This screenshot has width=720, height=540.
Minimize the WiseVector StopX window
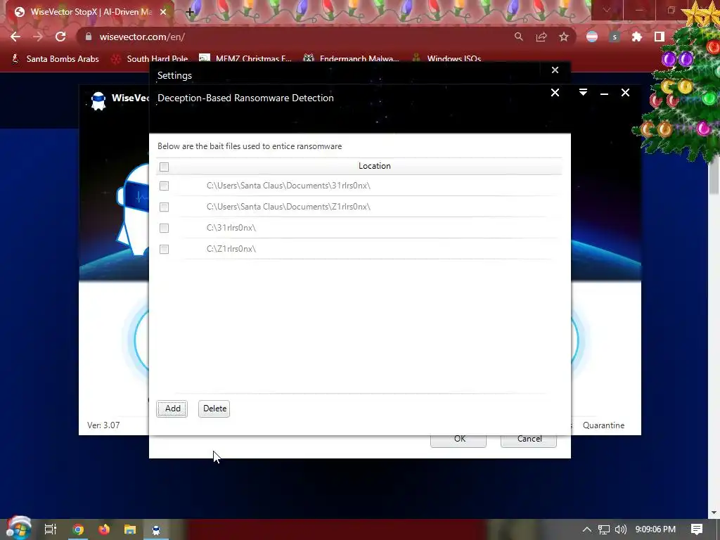[x=604, y=94]
